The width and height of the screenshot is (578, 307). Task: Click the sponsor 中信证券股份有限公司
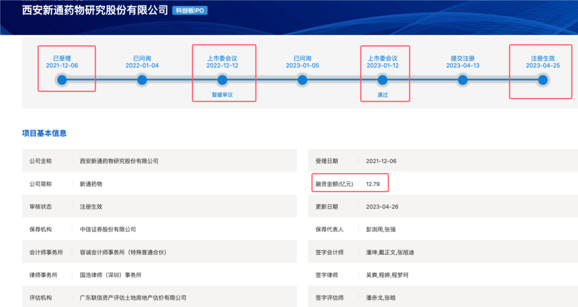coord(108,230)
